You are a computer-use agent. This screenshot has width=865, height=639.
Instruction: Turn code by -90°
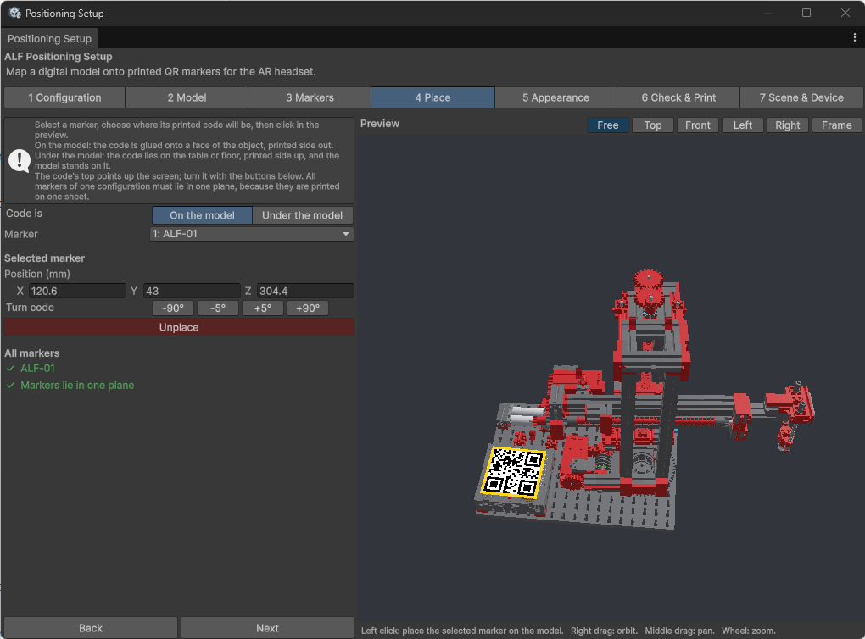[173, 308]
